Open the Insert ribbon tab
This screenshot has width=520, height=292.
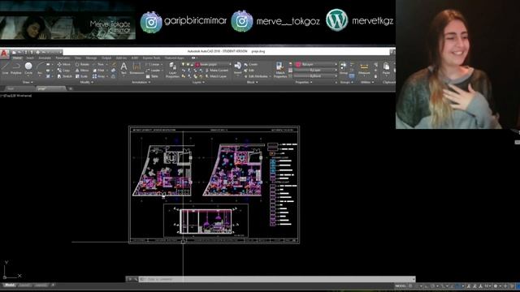[30, 58]
